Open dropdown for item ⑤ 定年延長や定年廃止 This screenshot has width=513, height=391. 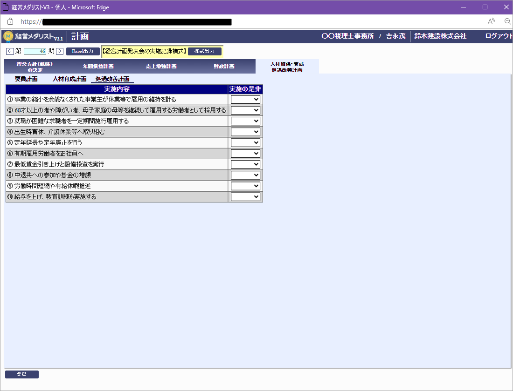point(245,142)
